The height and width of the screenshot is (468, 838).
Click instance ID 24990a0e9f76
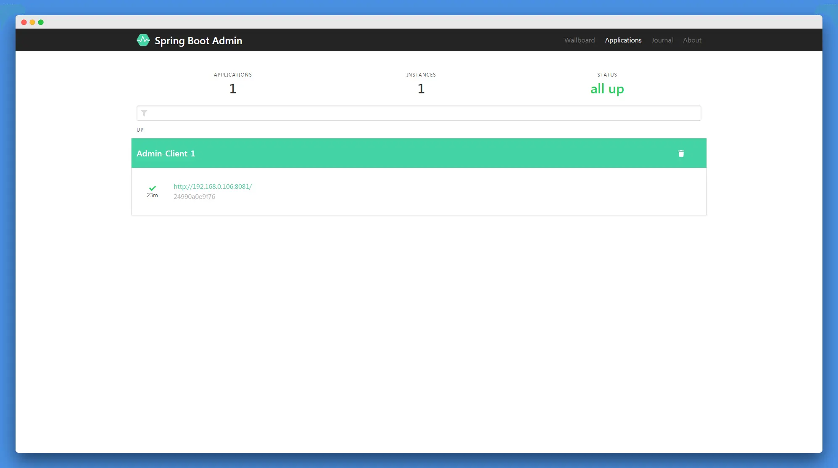[x=194, y=197]
